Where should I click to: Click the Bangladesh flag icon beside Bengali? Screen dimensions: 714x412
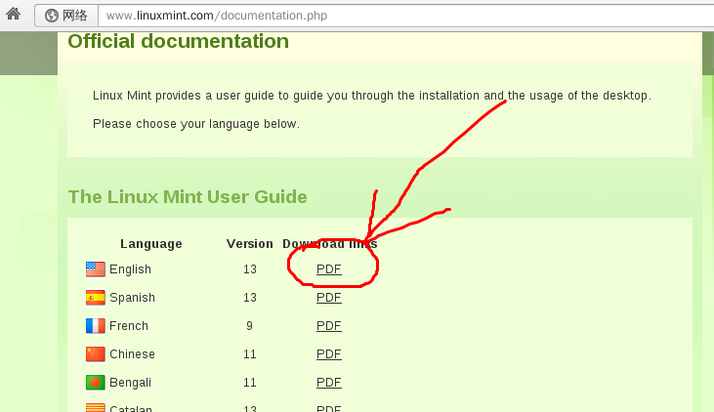point(95,383)
